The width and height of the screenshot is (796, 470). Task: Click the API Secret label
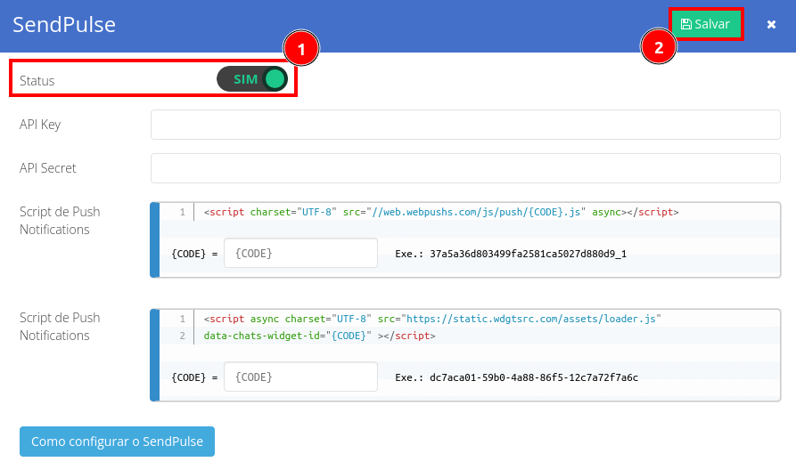(48, 168)
